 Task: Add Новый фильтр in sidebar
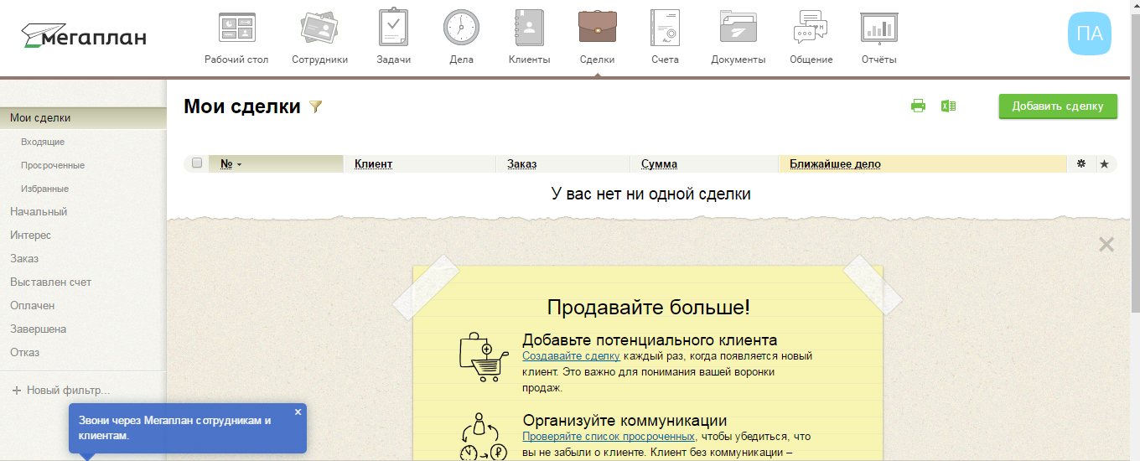60,391
